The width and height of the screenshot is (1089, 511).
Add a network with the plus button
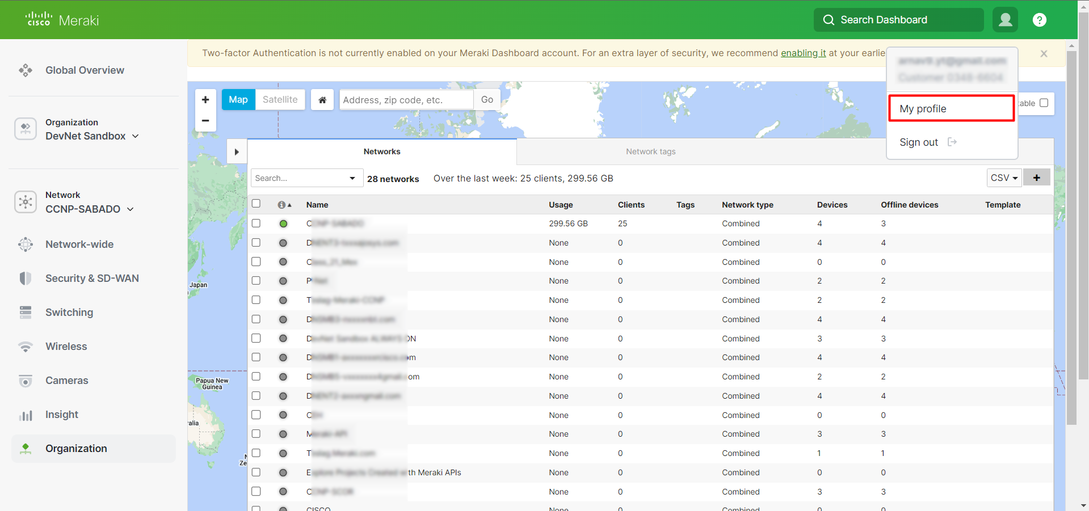pyautogui.click(x=1037, y=178)
